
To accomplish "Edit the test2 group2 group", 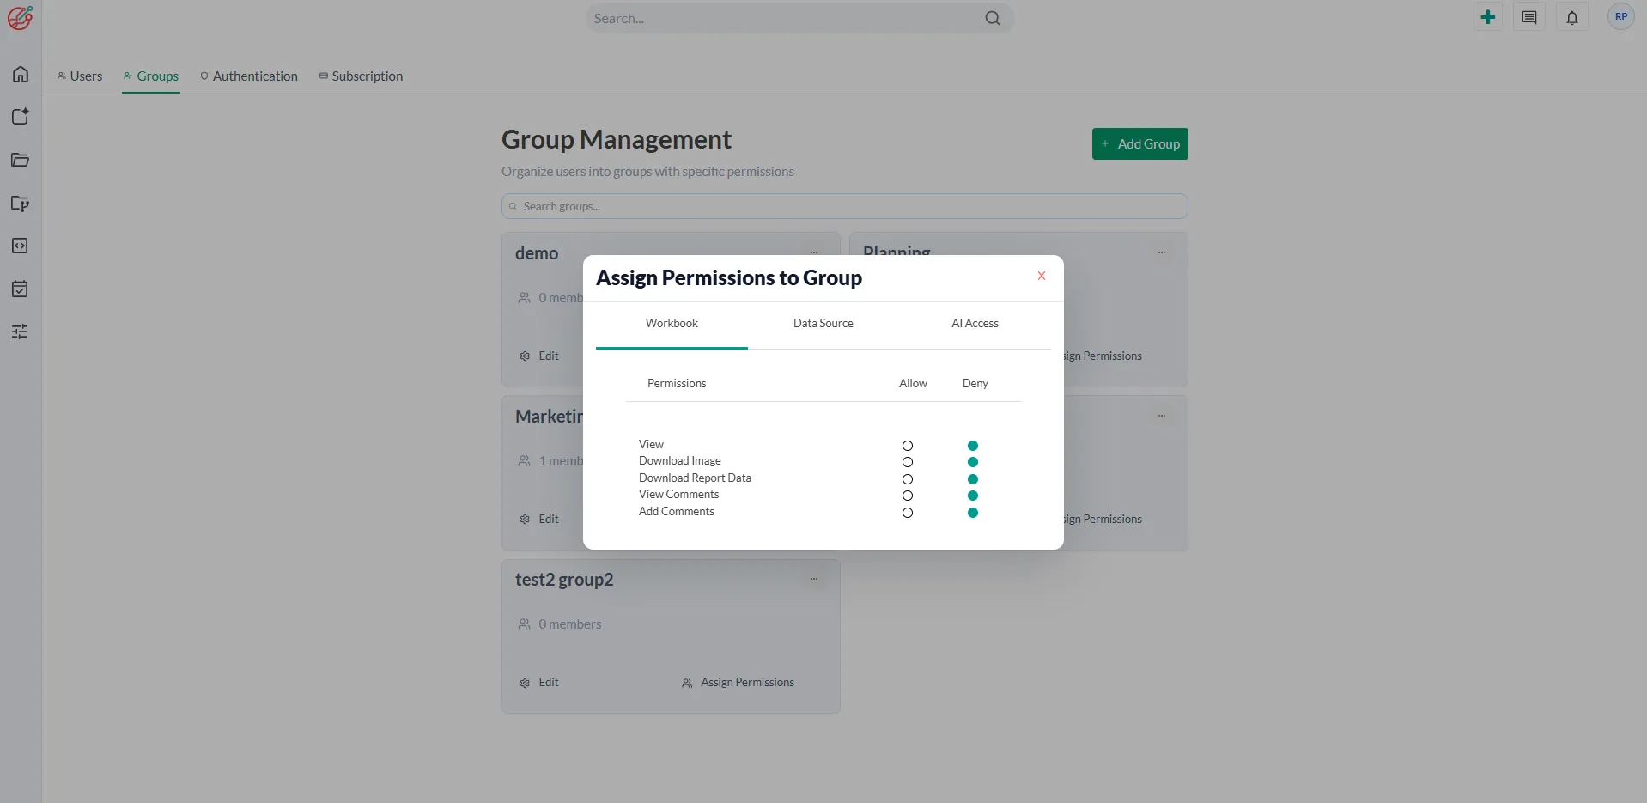I will click(539, 683).
